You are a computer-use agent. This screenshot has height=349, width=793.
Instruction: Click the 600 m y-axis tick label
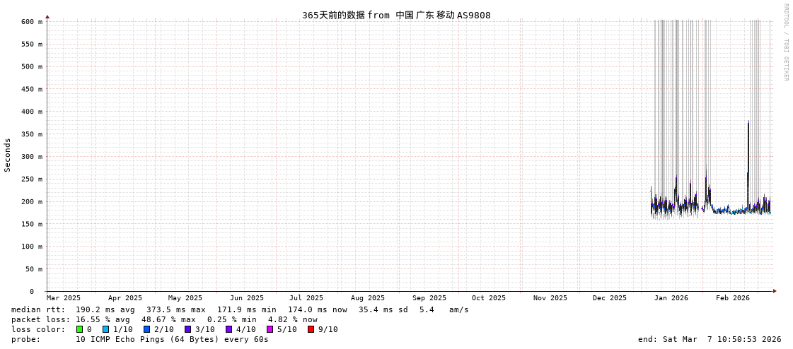click(x=31, y=22)
